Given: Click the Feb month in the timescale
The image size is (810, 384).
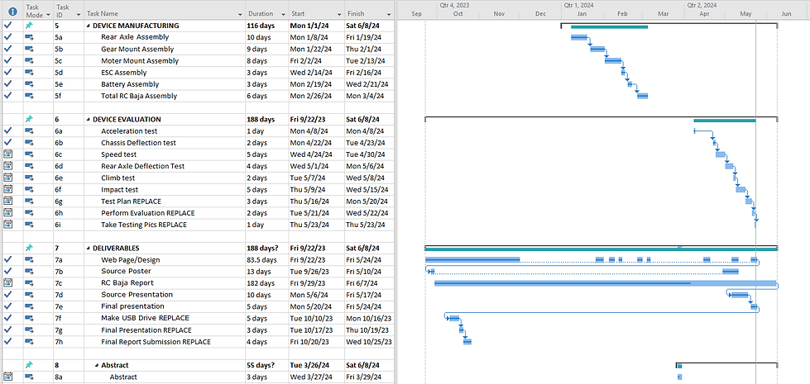Looking at the screenshot, I should [x=622, y=14].
